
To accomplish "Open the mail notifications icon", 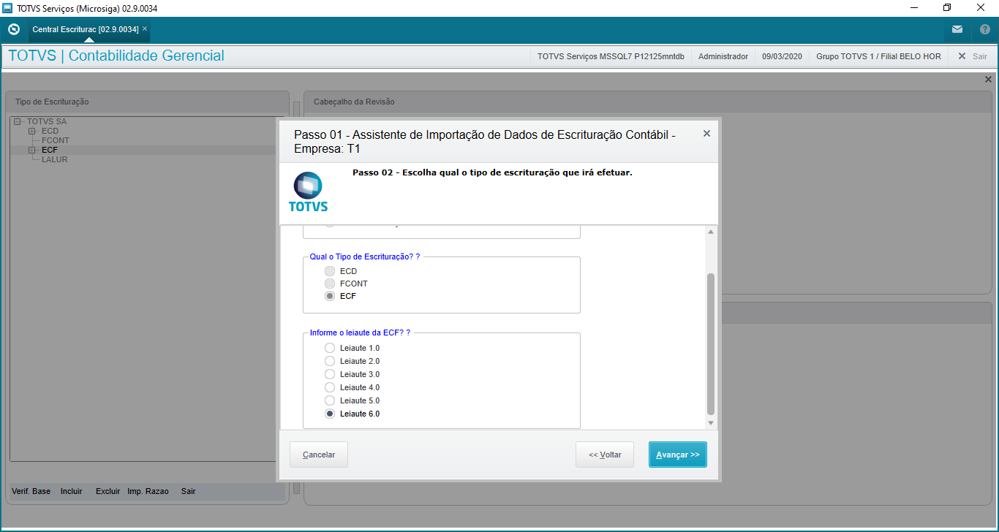I will pos(957,29).
